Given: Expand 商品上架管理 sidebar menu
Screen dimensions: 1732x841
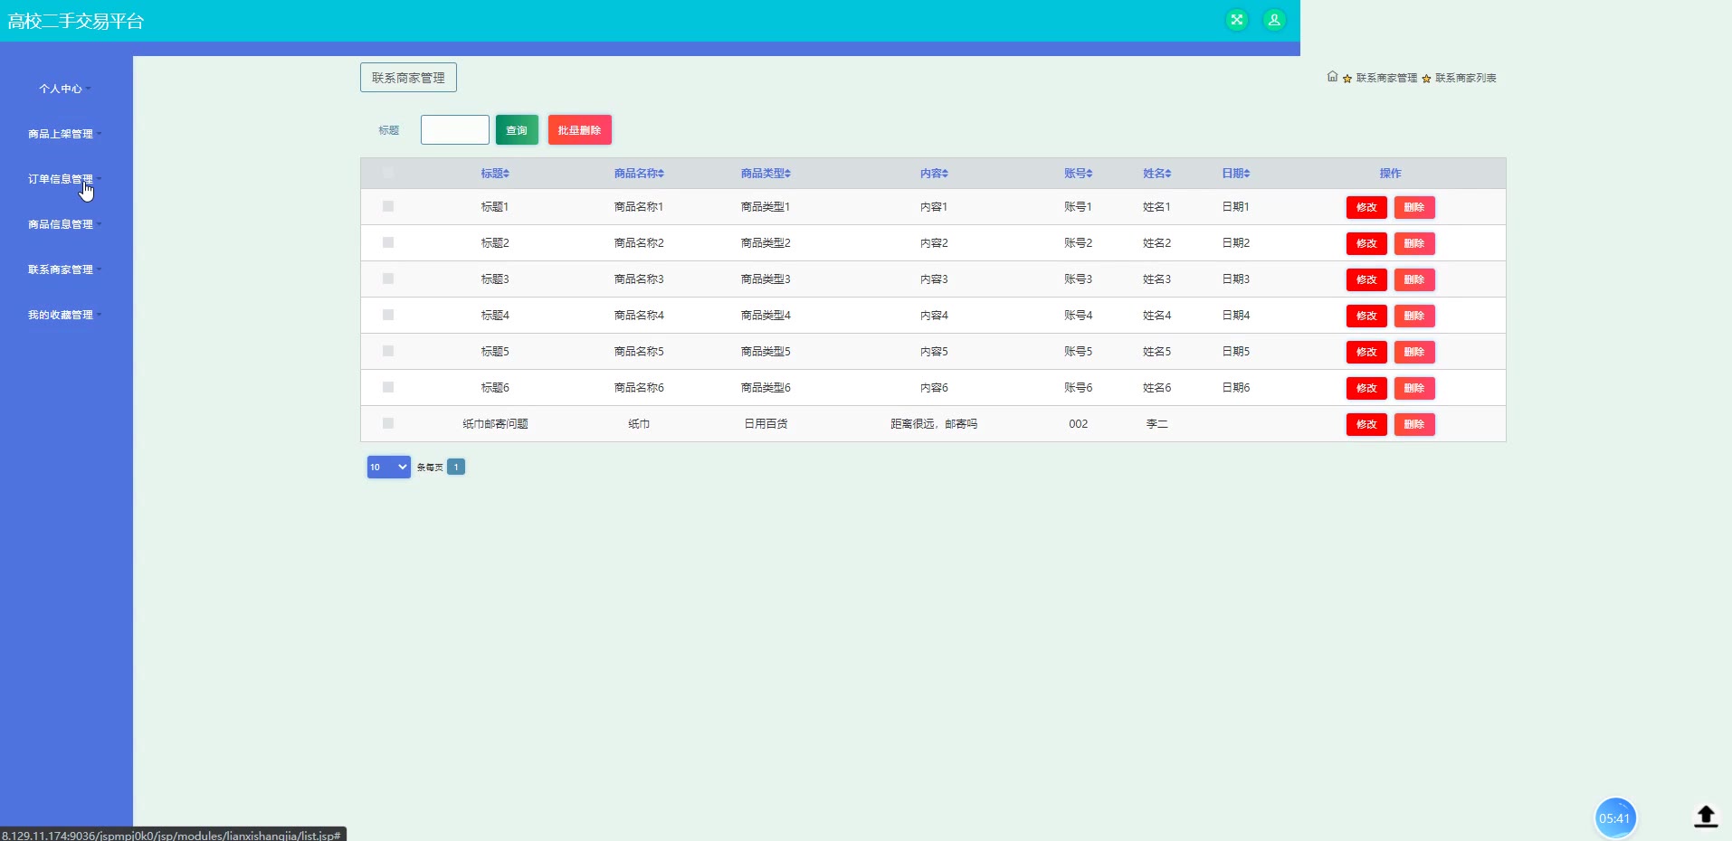Looking at the screenshot, I should click(62, 134).
